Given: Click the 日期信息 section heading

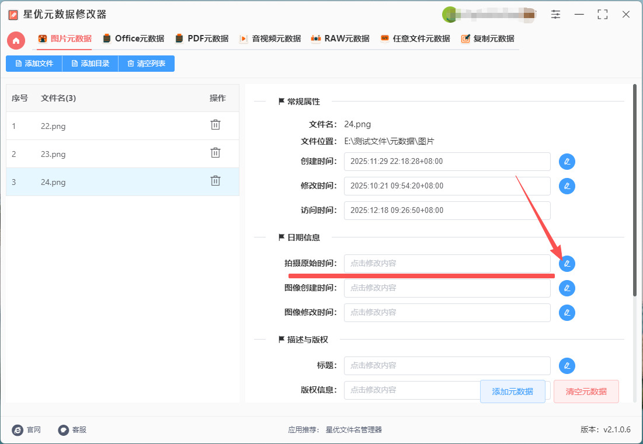Looking at the screenshot, I should (300, 237).
